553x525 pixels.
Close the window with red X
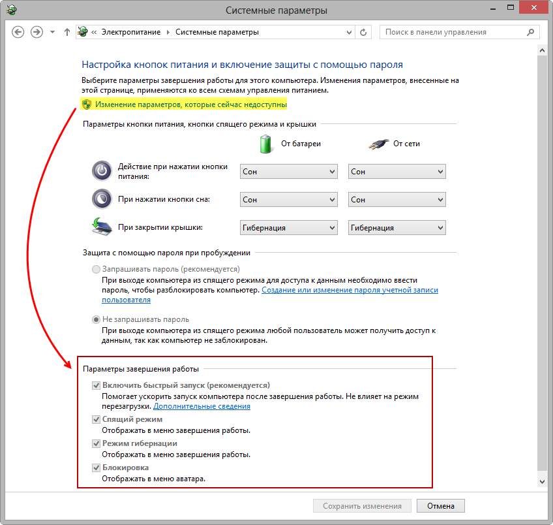pyautogui.click(x=534, y=7)
